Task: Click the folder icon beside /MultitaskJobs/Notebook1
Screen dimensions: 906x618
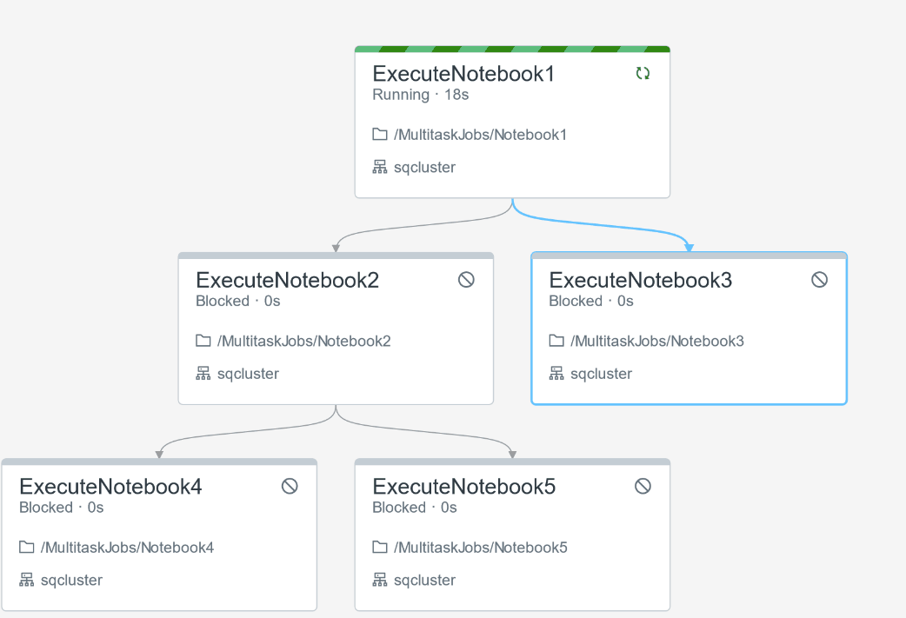Action: [x=380, y=135]
